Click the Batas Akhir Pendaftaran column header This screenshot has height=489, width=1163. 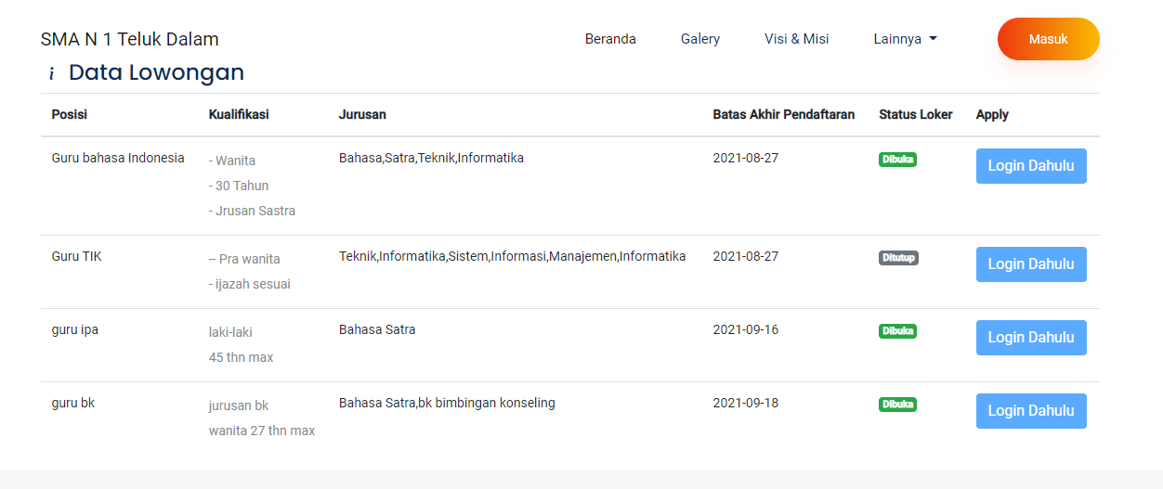[x=783, y=115]
